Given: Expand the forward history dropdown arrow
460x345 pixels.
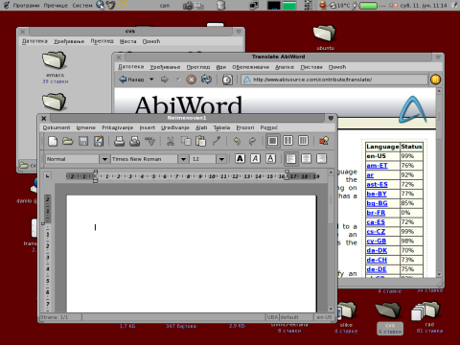Looking at the screenshot, I should pos(178,80).
